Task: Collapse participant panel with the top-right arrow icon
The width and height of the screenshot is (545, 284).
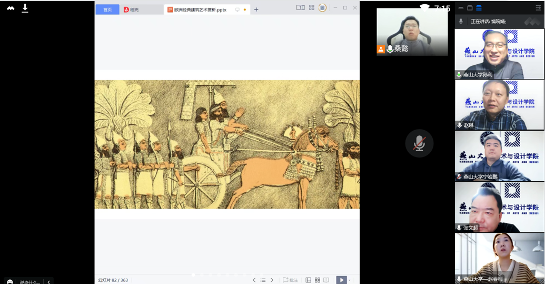Action: (x=538, y=8)
